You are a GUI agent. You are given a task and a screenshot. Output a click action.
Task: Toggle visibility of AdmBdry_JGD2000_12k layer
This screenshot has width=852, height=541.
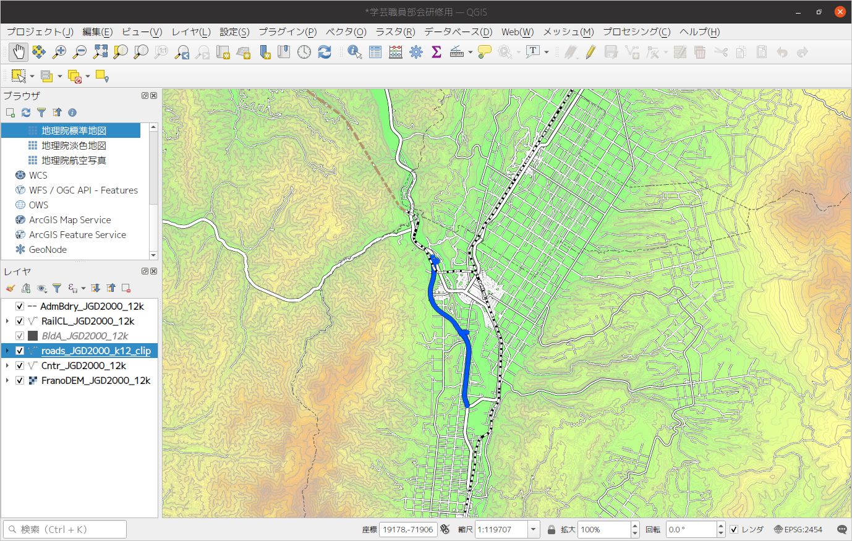[x=20, y=306]
